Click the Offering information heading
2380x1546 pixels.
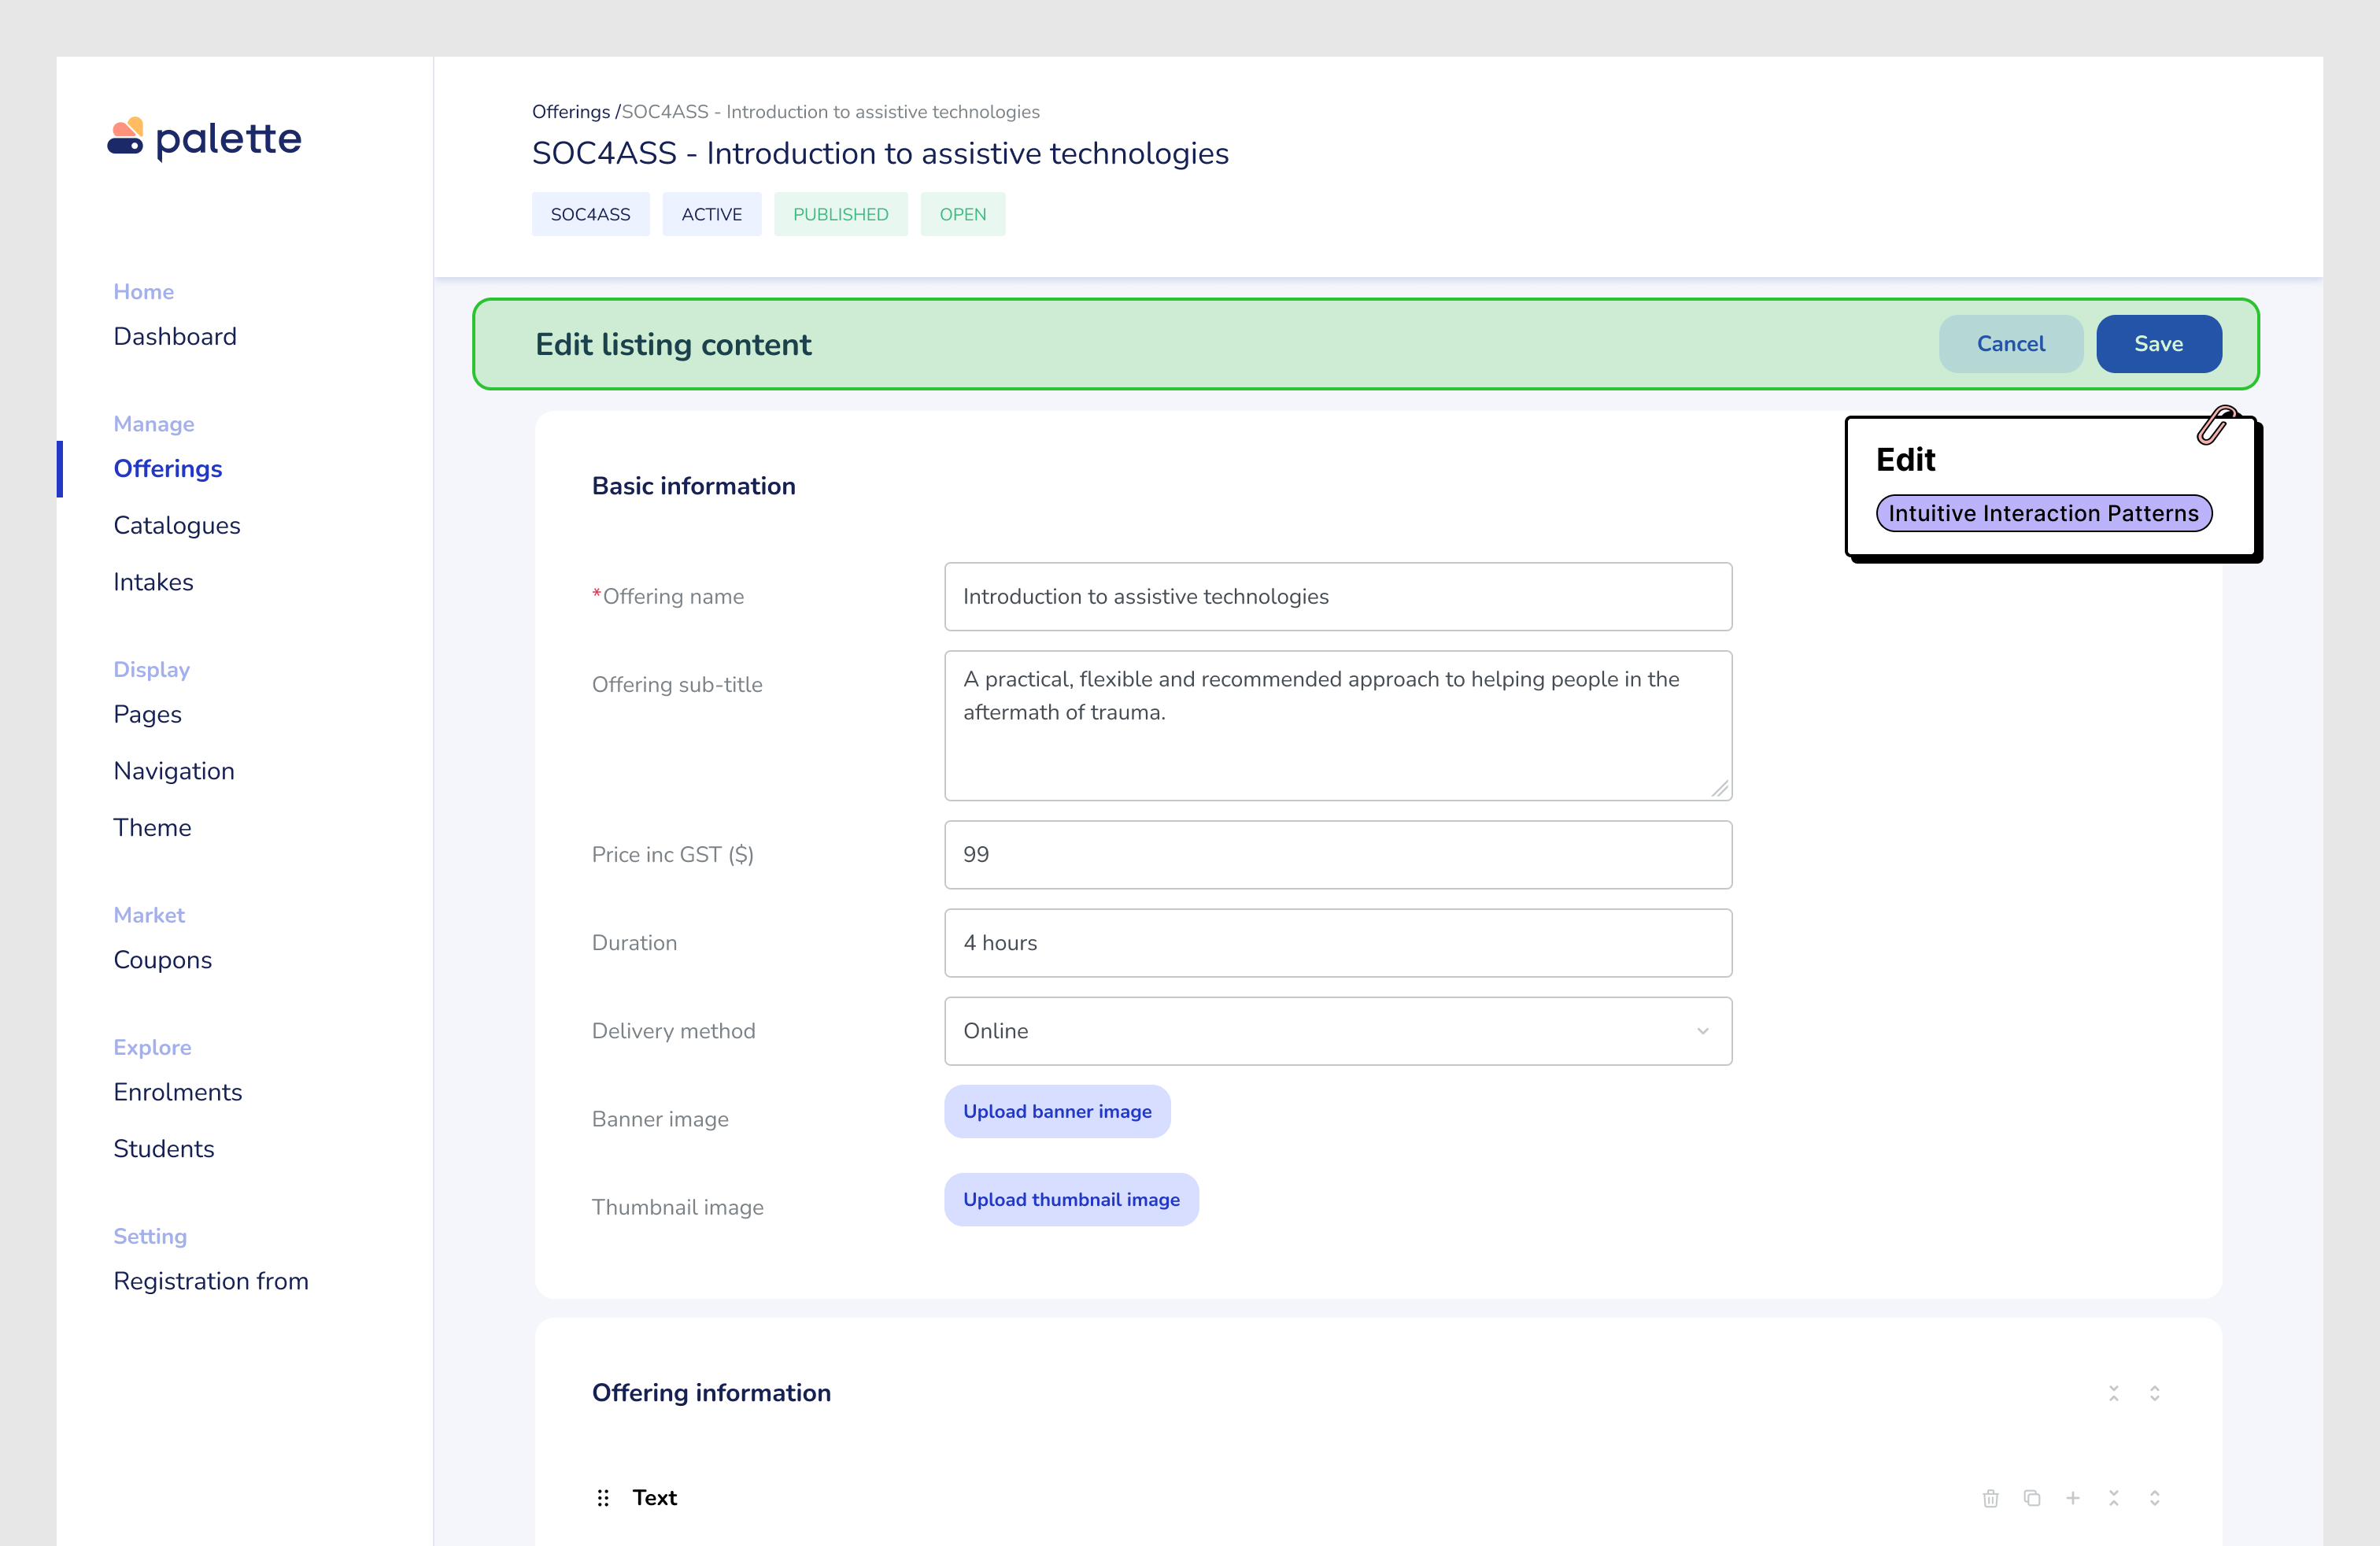click(x=710, y=1392)
